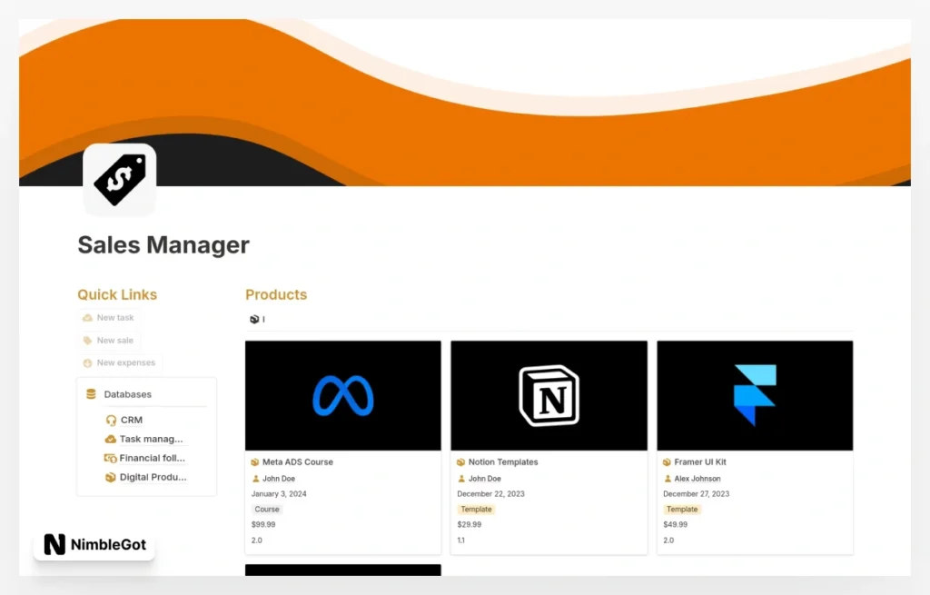Click the Task management database icon

point(111,439)
